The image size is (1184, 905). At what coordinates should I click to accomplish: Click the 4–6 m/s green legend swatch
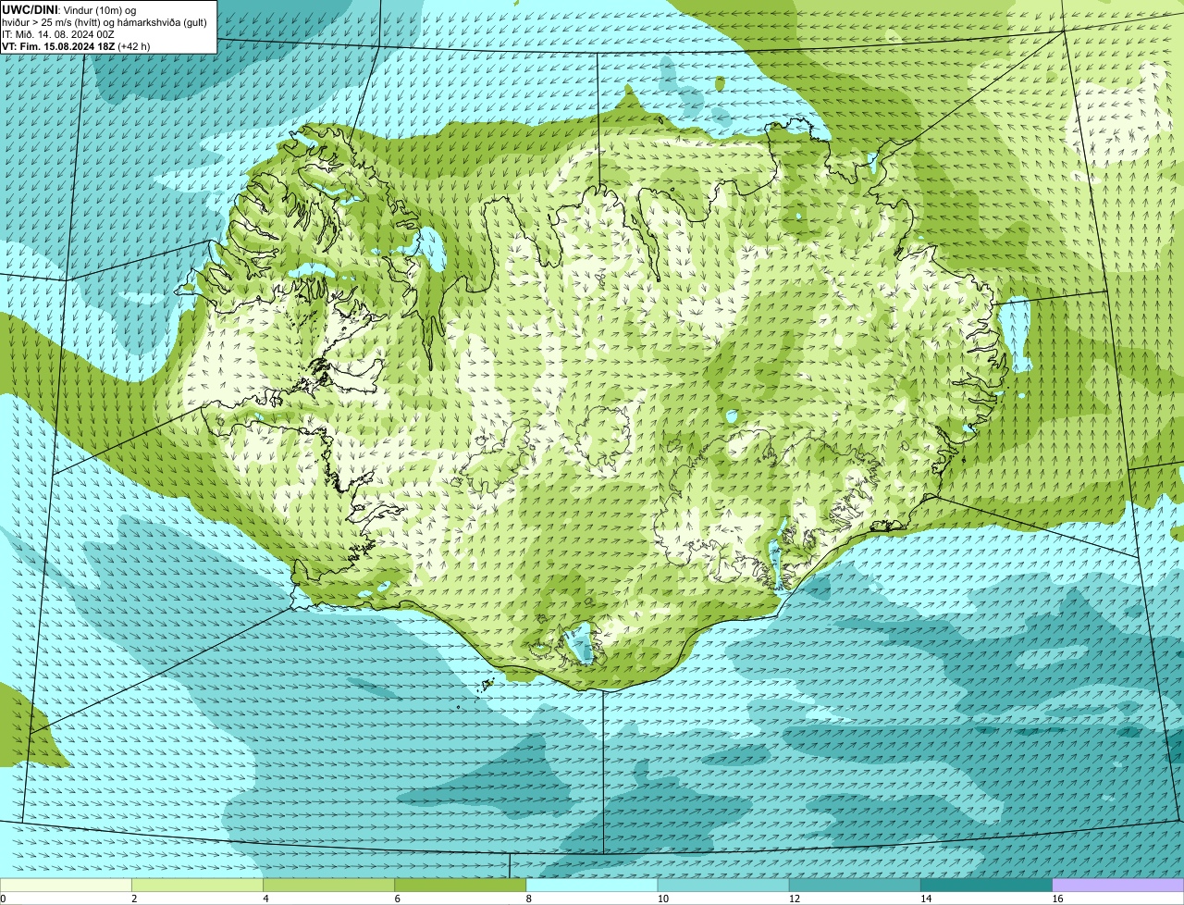coord(328,885)
